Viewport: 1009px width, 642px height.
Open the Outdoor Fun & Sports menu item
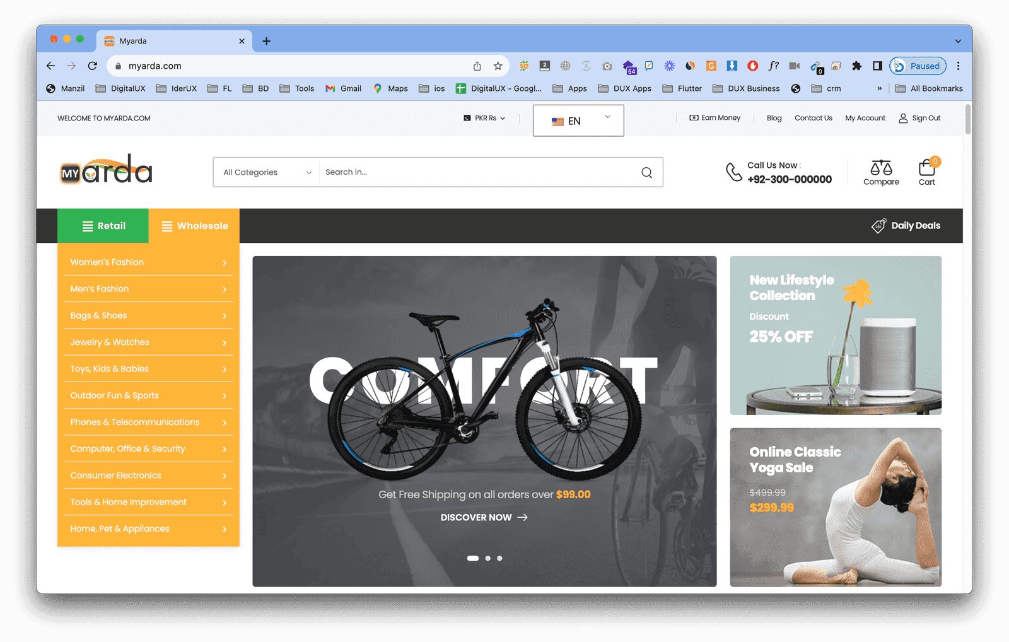(148, 395)
